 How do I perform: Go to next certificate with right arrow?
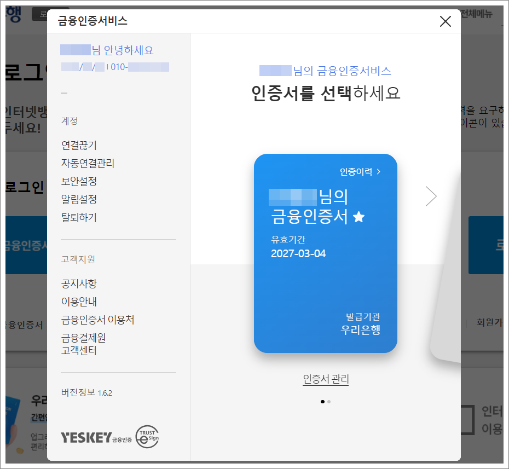431,196
